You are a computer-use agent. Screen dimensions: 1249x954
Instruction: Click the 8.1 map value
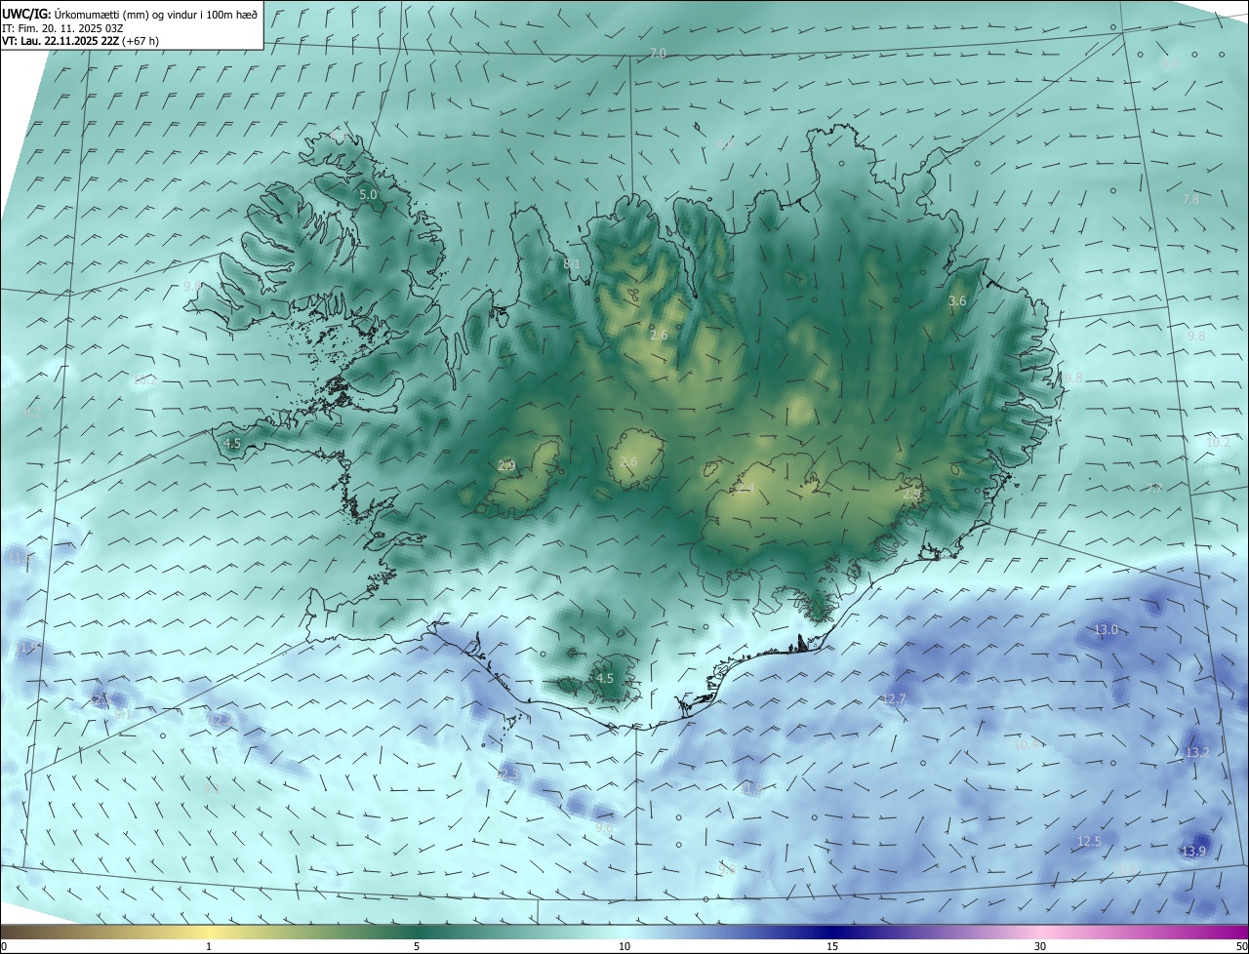point(572,263)
